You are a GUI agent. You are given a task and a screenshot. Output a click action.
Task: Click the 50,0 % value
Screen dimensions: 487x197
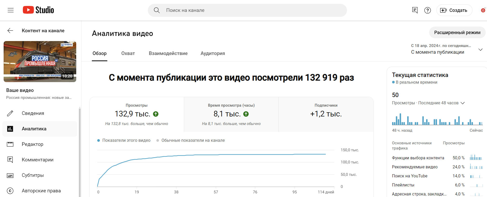click(x=458, y=158)
